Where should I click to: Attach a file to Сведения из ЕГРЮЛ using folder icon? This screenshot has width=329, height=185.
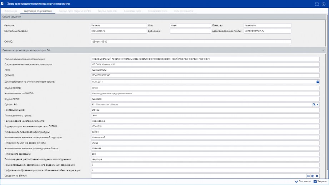308,176
